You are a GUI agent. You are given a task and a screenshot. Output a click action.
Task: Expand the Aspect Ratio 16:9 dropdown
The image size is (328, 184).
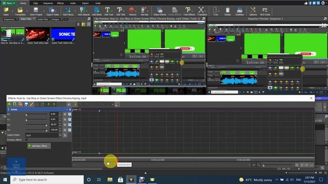(60, 135)
